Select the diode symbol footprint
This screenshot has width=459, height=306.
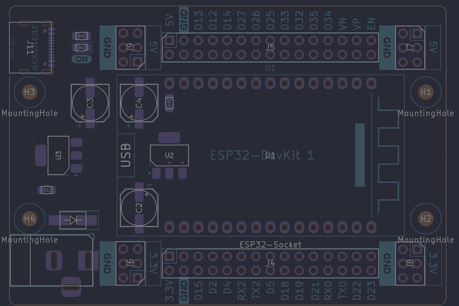click(73, 220)
